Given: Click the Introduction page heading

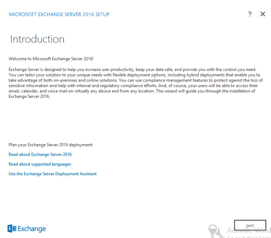Looking at the screenshot, I should click(x=37, y=39).
